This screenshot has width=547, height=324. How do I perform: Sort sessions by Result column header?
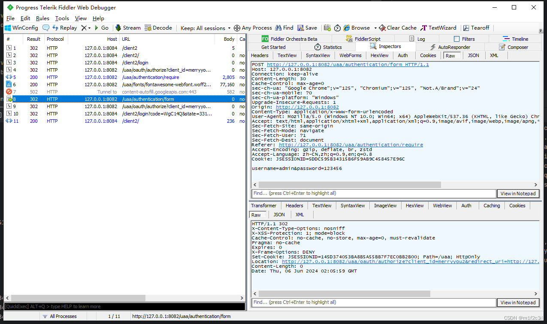pos(33,39)
